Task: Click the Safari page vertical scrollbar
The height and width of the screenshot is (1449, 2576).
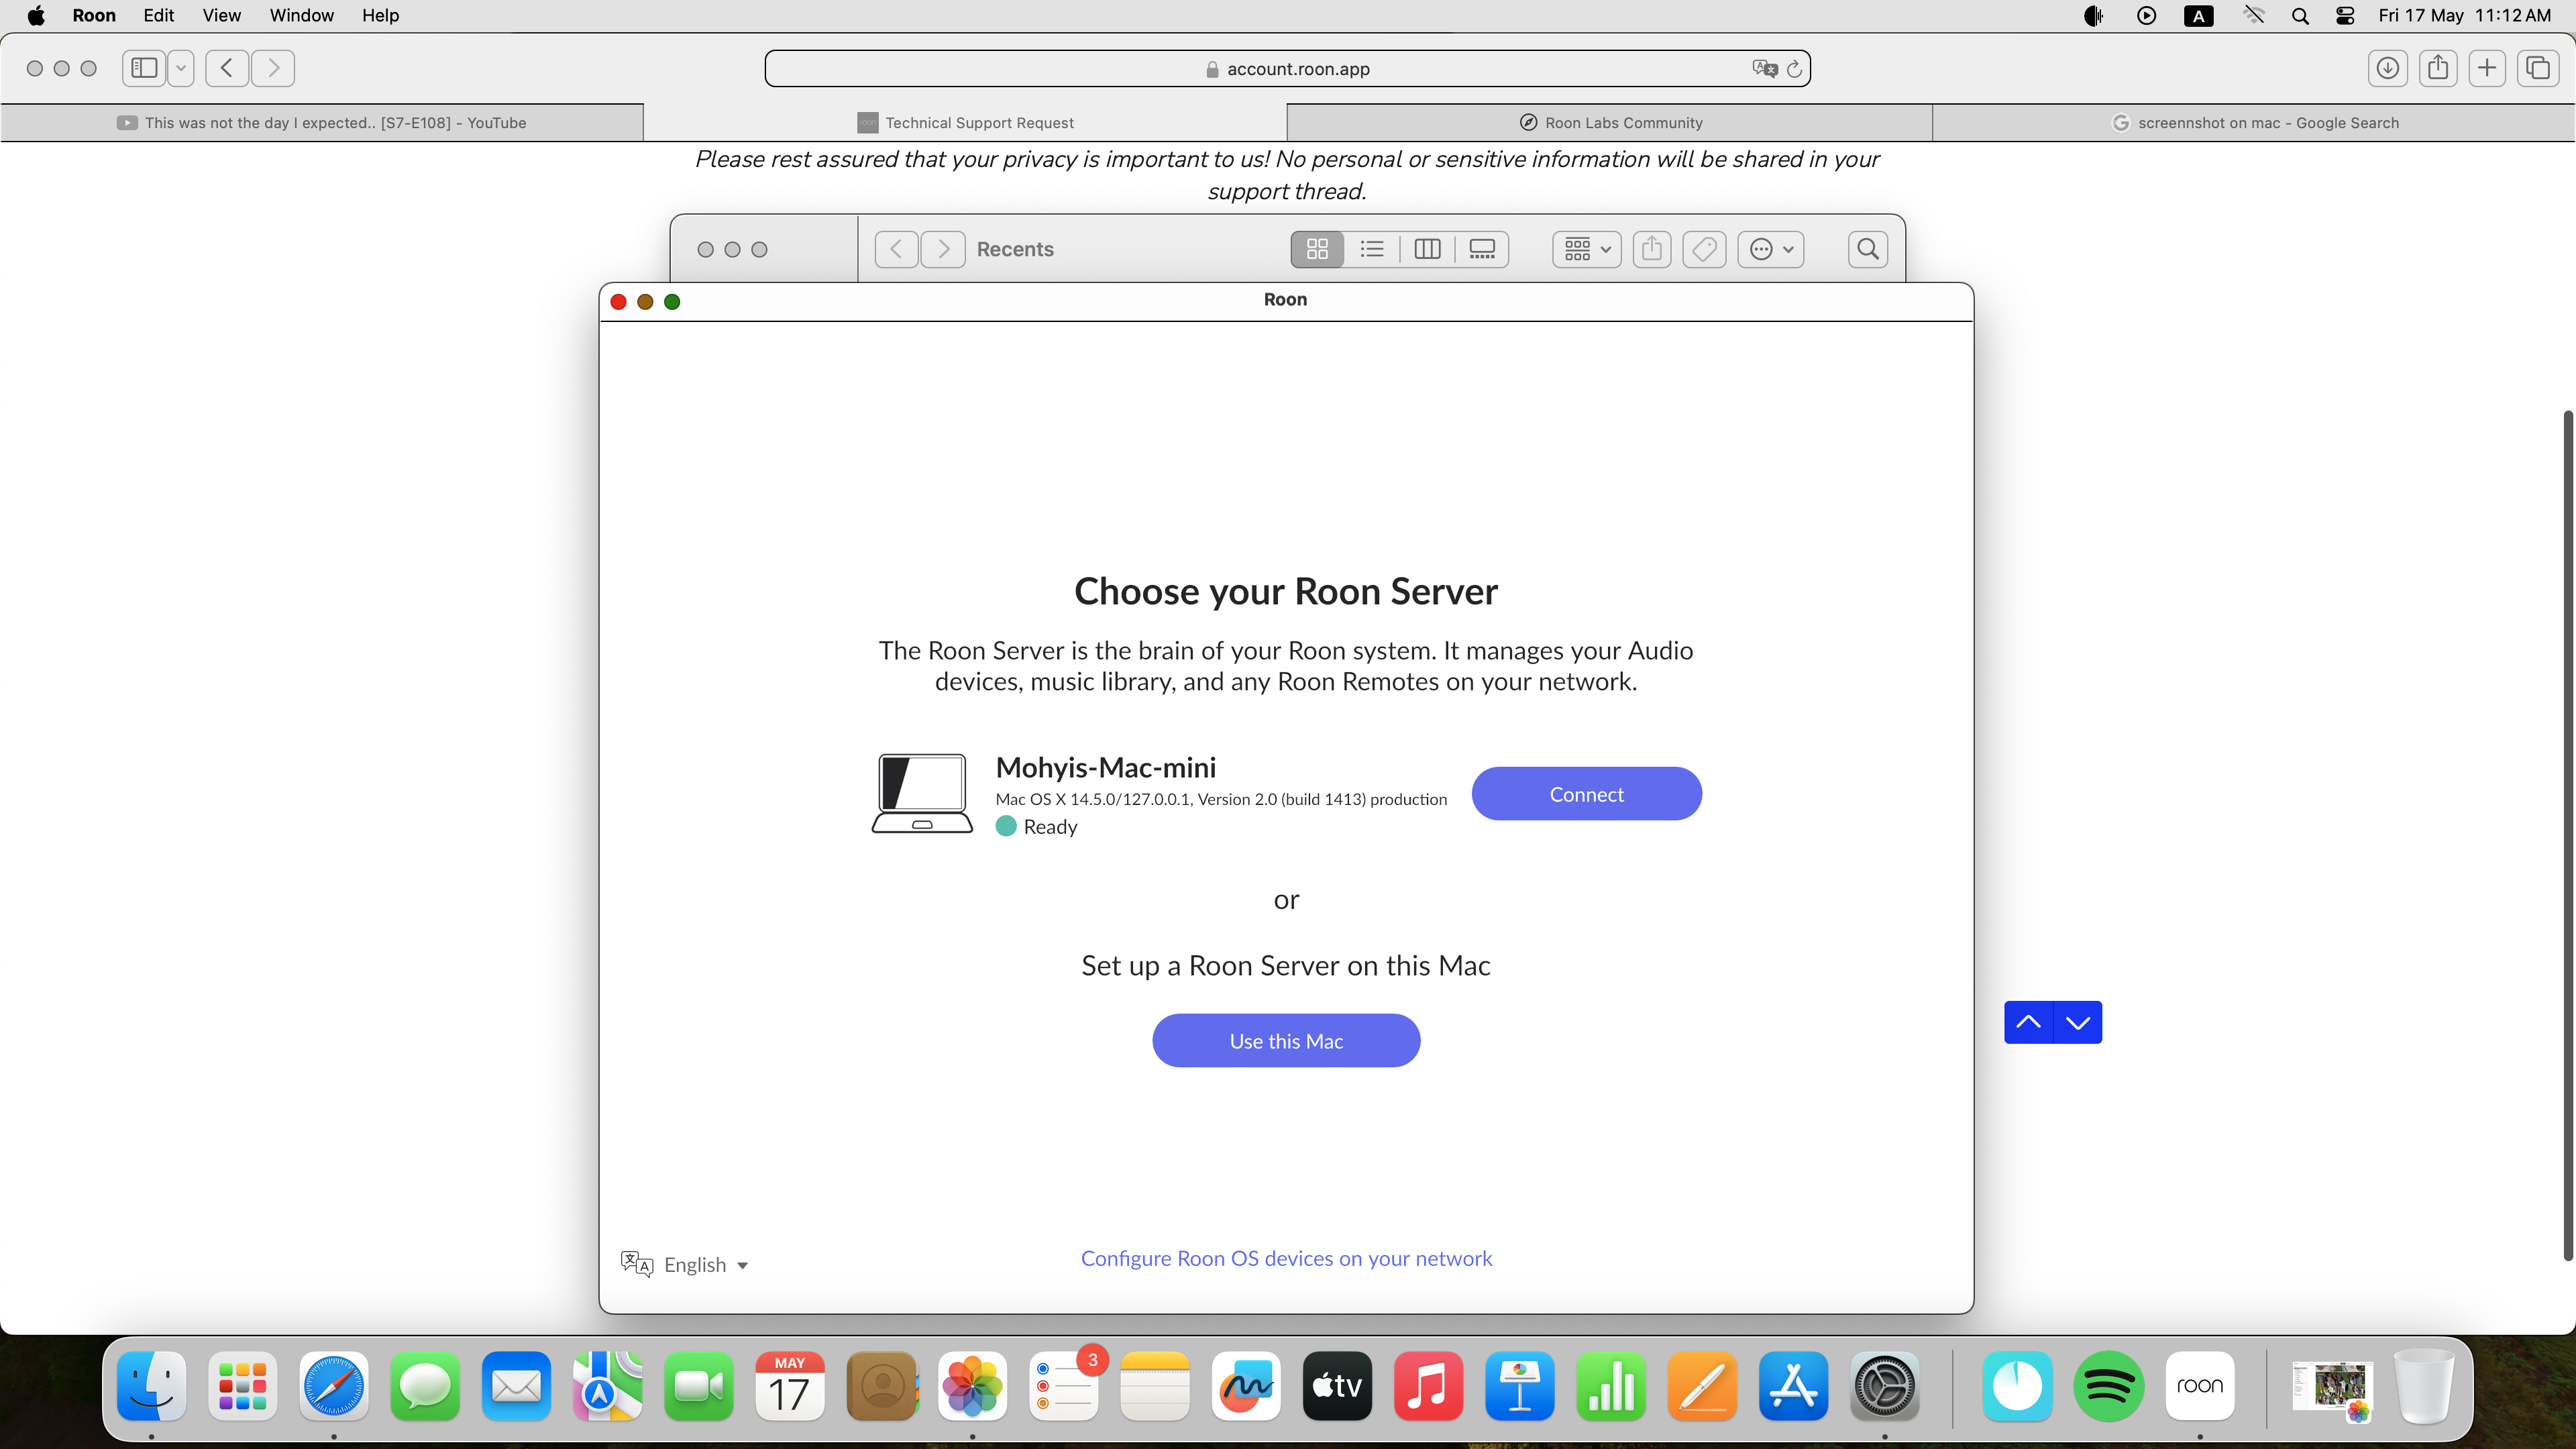Action: click(x=2567, y=835)
